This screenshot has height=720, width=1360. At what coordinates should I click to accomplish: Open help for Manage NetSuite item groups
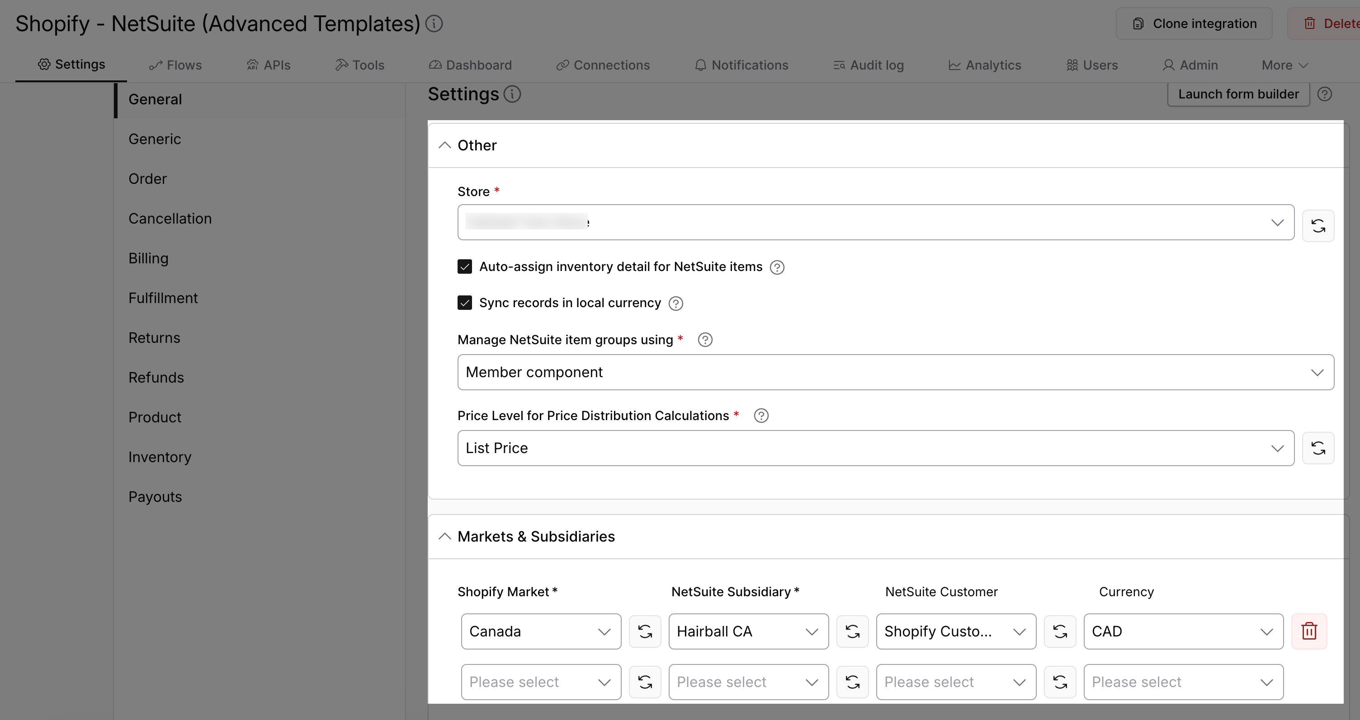click(x=705, y=340)
